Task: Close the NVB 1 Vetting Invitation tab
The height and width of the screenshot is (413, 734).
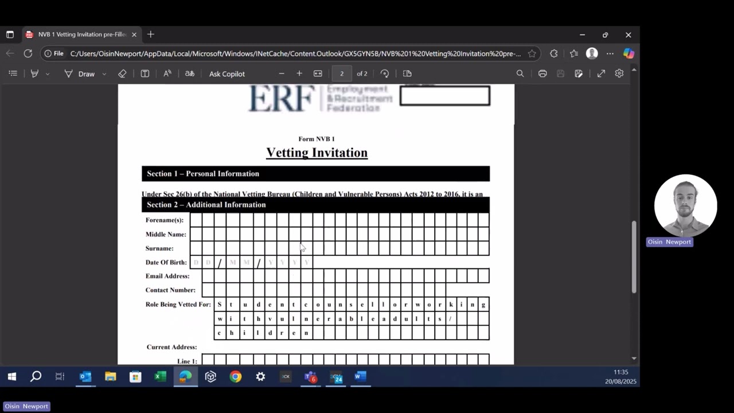Action: tap(134, 34)
